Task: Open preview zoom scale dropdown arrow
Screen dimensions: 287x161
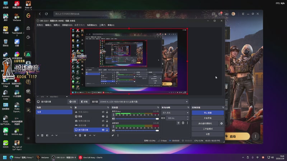Action: tap(67, 97)
